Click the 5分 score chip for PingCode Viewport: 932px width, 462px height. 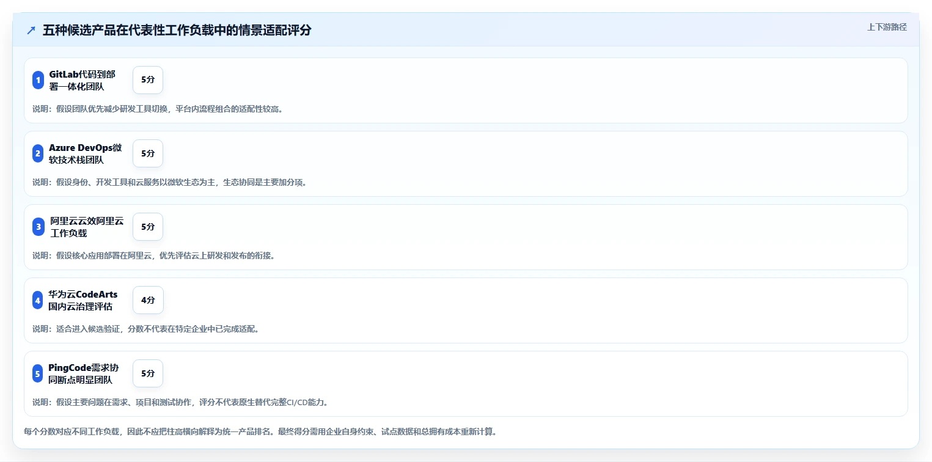point(148,373)
